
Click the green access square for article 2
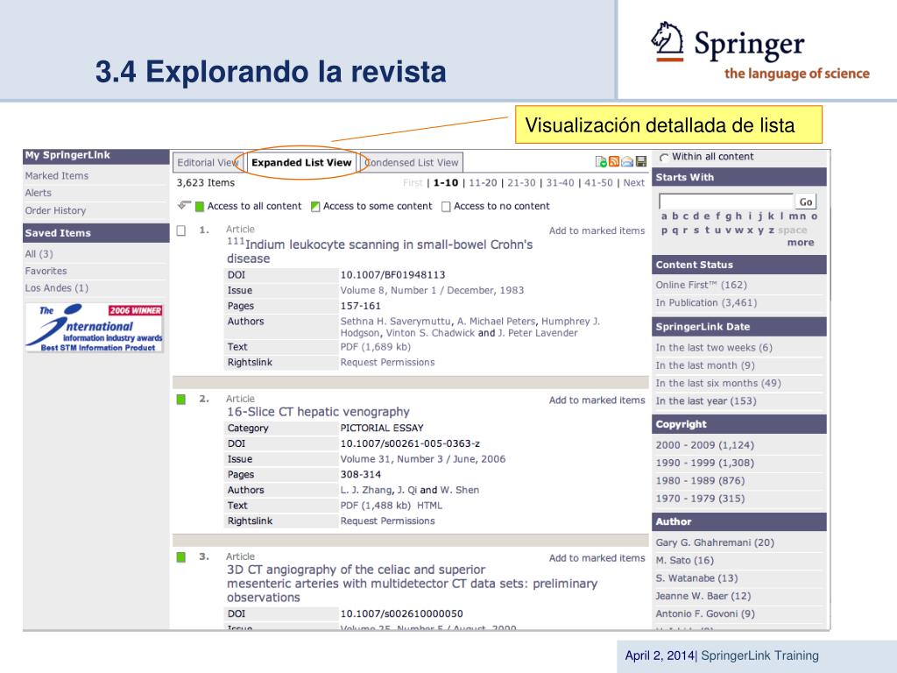click(x=181, y=400)
